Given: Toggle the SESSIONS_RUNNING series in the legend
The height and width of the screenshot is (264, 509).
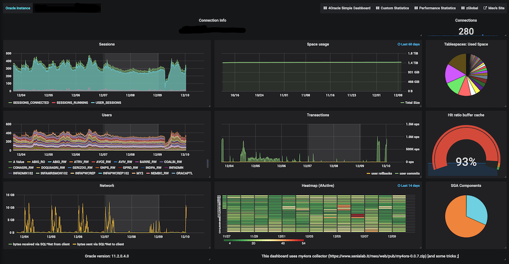Looking at the screenshot, I should pyautogui.click(x=70, y=103).
